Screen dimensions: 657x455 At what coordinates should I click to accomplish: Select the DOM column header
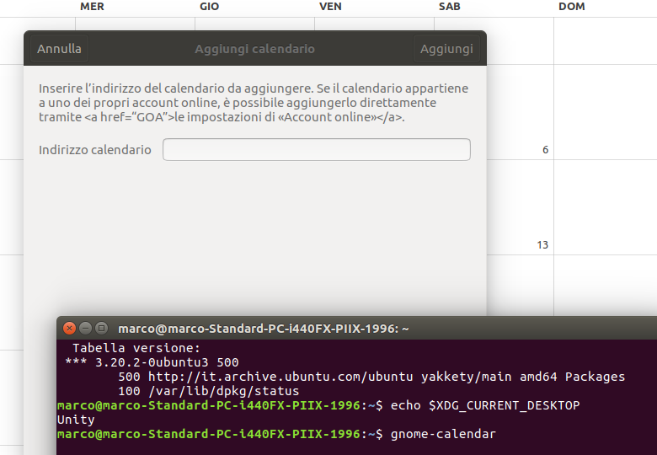pos(571,7)
